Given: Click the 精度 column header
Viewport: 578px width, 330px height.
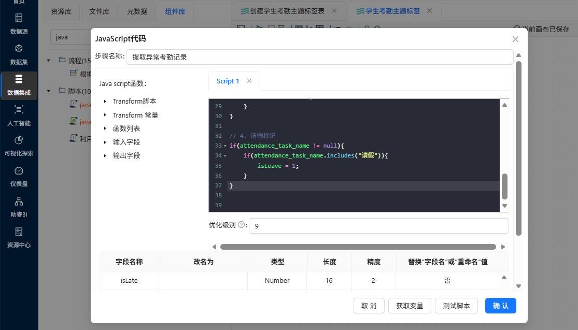Looking at the screenshot, I should [374, 262].
